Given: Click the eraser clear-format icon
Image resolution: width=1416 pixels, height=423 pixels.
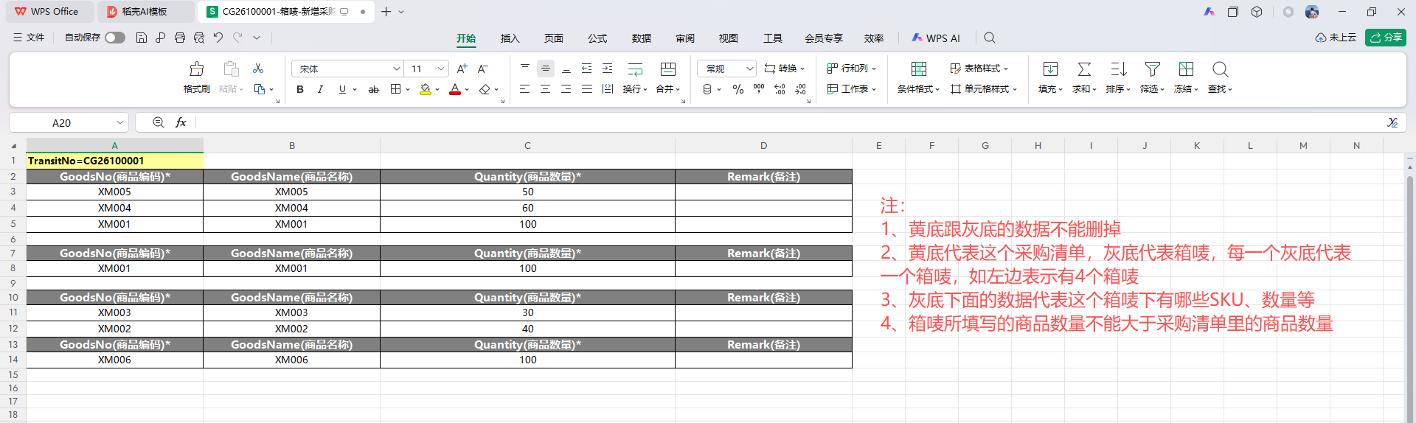Looking at the screenshot, I should pos(485,89).
